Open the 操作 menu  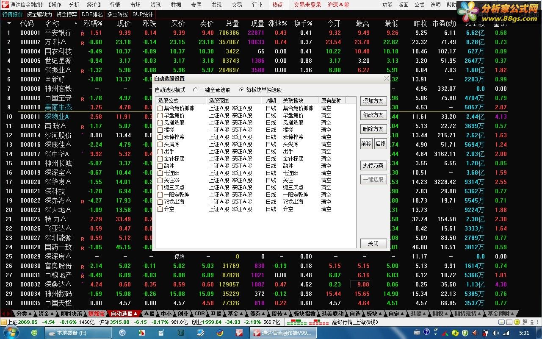click(x=55, y=5)
